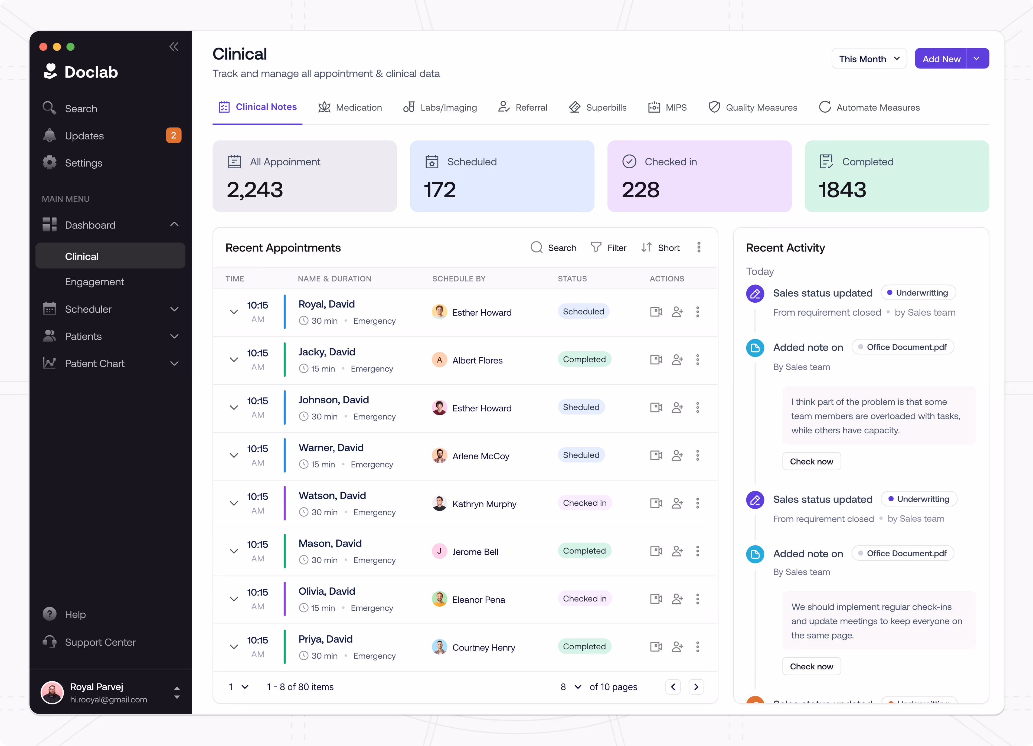Image resolution: width=1033 pixels, height=746 pixels.
Task: Click the Filter funnel icon
Action: click(x=596, y=247)
